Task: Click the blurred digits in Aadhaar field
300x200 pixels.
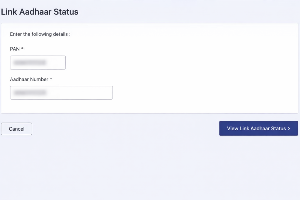Action: 30,93
